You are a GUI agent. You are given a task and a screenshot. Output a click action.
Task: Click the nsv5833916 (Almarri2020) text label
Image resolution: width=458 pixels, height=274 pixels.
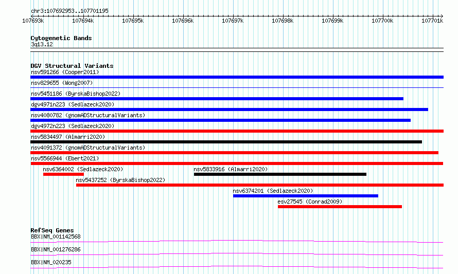pyautogui.click(x=231, y=169)
